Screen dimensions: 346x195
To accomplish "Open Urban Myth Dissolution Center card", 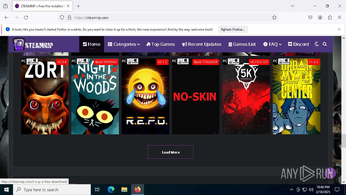I will 297,96.
